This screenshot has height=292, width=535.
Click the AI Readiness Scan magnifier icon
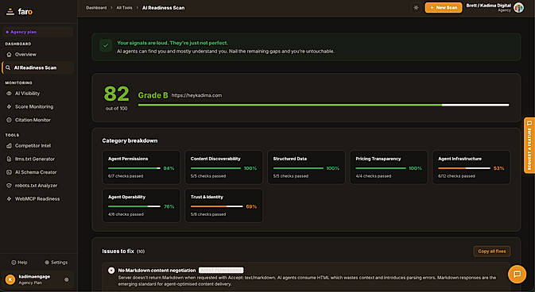(8, 67)
